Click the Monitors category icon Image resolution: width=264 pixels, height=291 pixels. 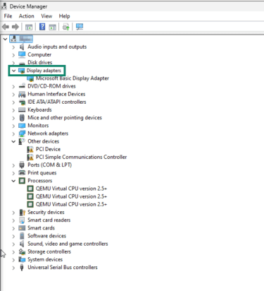point(22,126)
